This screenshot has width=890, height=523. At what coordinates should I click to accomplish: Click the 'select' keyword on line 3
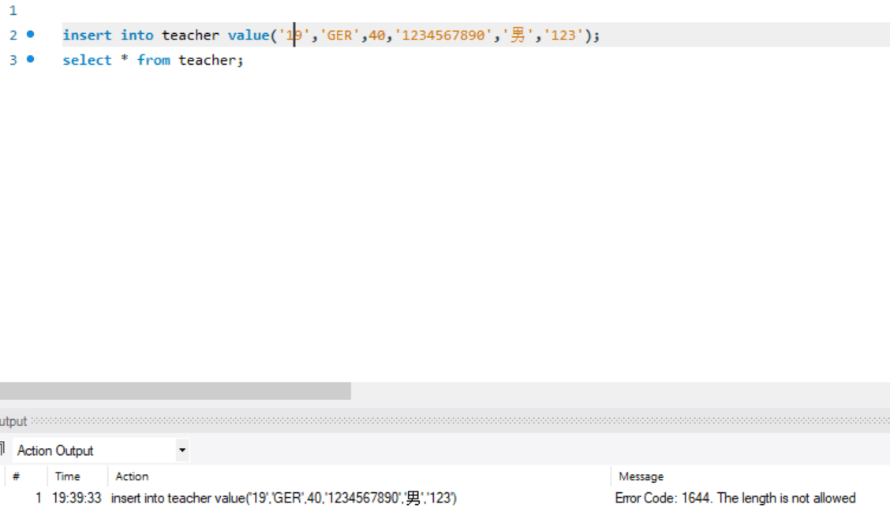click(x=87, y=60)
